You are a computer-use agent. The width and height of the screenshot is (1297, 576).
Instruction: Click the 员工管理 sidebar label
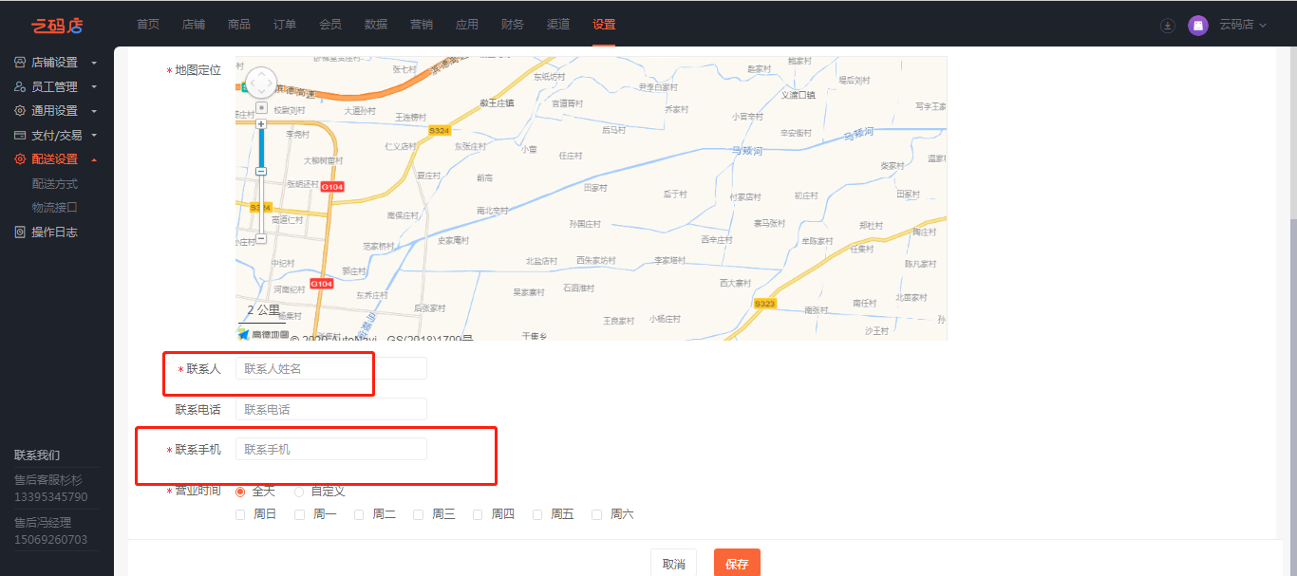pos(55,87)
